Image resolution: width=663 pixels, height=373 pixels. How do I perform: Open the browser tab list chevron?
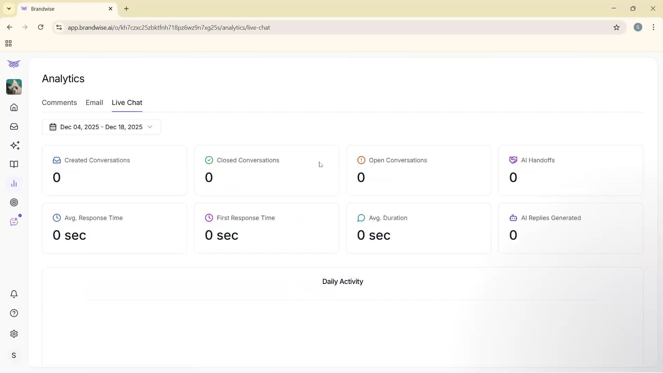(9, 9)
